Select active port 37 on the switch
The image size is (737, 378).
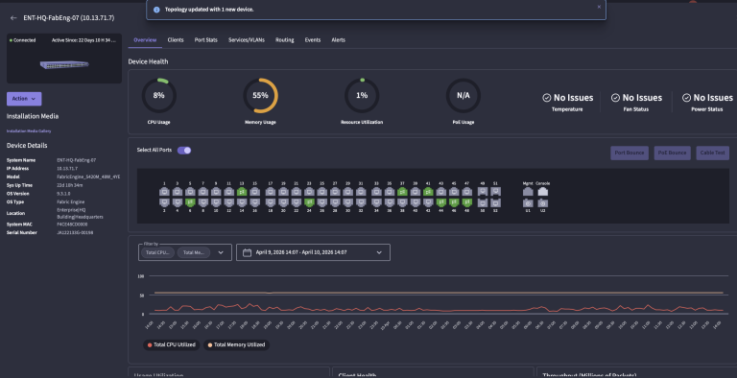click(402, 192)
